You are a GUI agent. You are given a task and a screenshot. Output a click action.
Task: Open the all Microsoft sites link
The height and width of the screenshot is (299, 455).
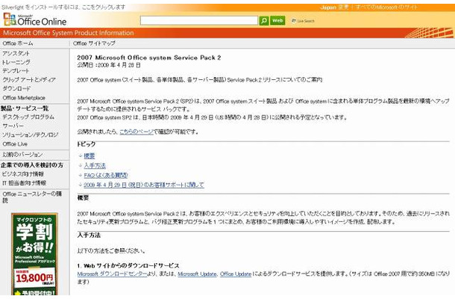click(386, 7)
